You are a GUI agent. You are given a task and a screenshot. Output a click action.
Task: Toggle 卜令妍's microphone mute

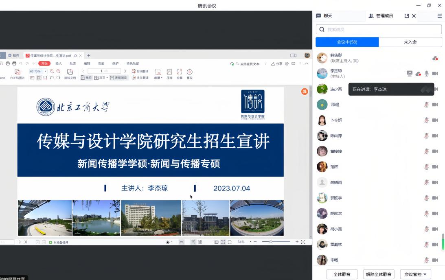point(426,120)
